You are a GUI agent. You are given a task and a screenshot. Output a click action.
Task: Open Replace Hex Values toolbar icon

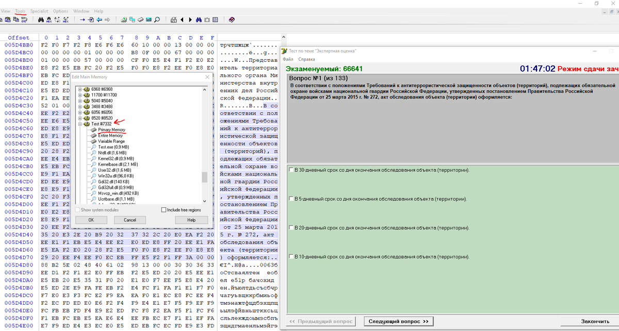[66, 20]
